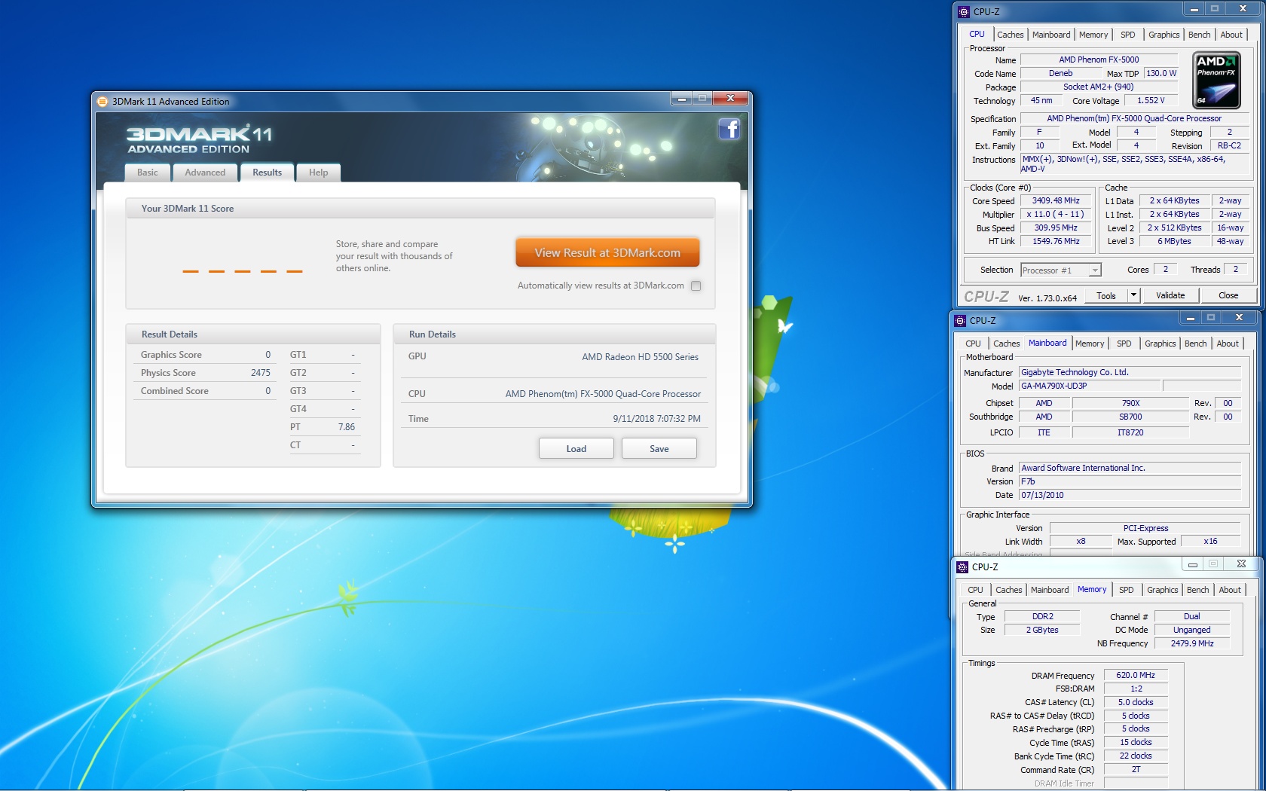Viewport: 1266px width, 791px height.
Task: Select CPU tab in middle CPU-Z window
Action: (974, 344)
